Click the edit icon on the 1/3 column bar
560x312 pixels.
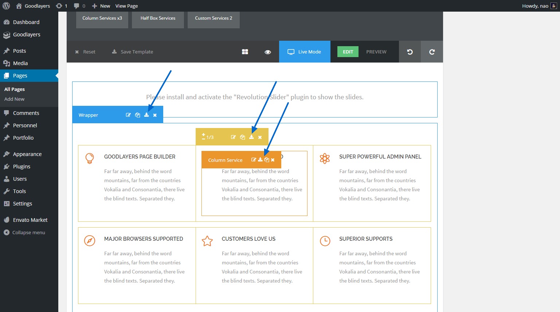pos(233,137)
